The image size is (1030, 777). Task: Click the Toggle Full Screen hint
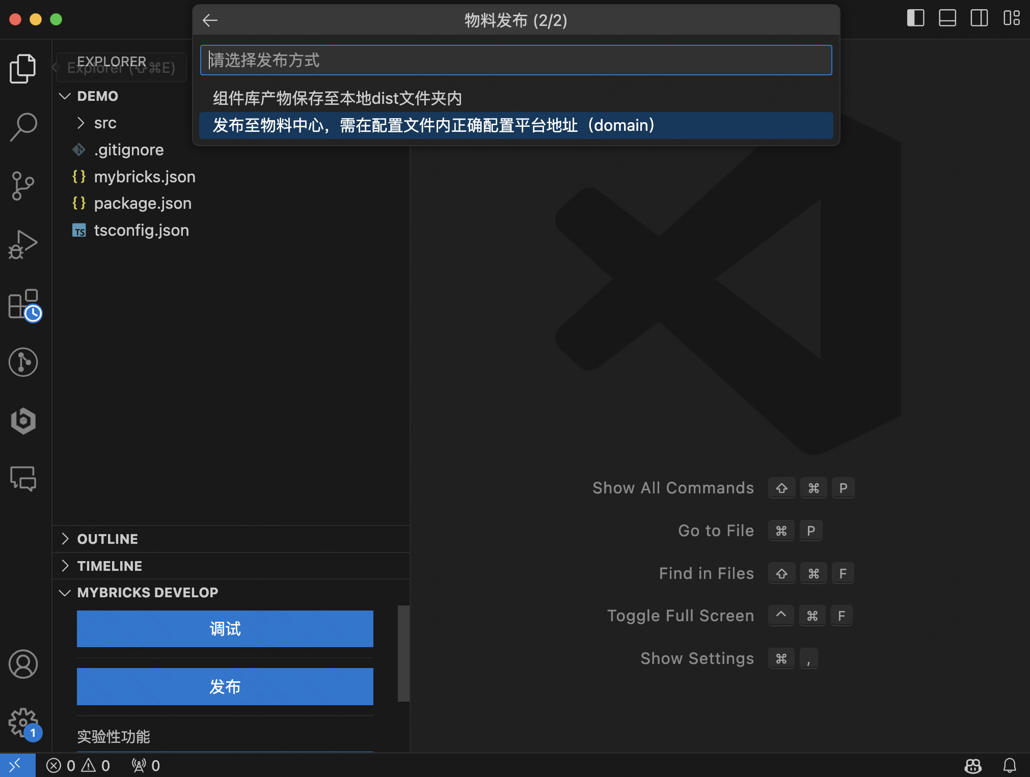pos(730,616)
